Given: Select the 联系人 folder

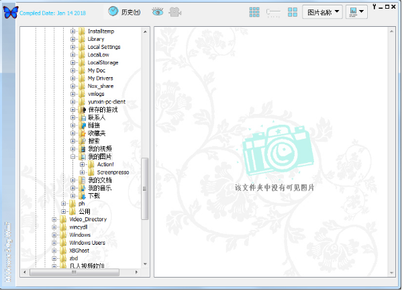Looking at the screenshot, I should (x=97, y=117).
